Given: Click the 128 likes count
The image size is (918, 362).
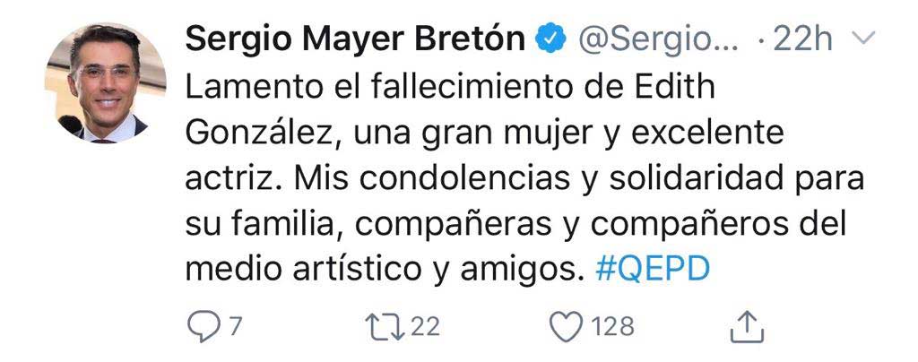Looking at the screenshot, I should click(612, 328).
